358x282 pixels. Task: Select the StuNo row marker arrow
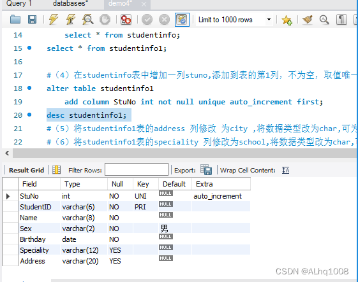[x=8, y=196]
